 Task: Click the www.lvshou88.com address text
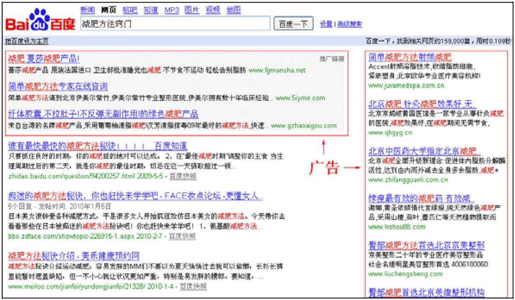point(397,227)
